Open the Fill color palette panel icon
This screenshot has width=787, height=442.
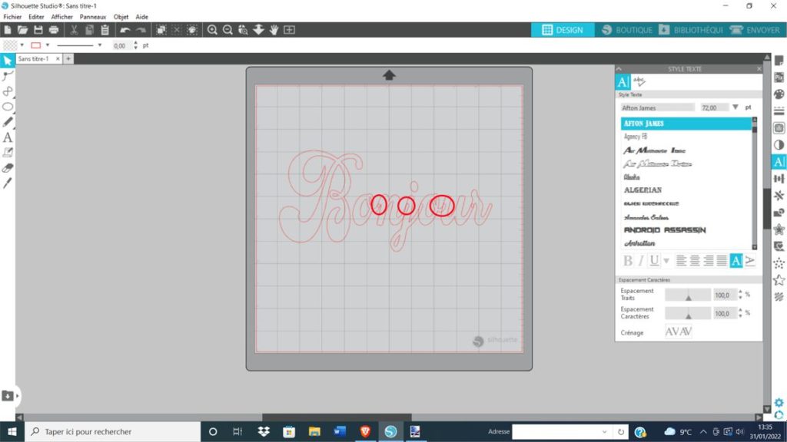(779, 94)
